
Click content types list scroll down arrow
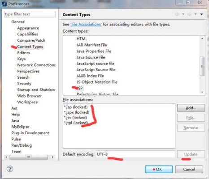pyautogui.click(x=202, y=92)
